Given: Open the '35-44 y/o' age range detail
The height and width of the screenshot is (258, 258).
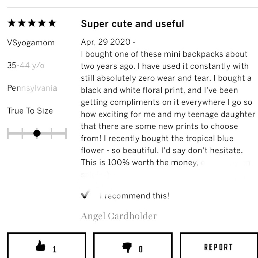Looking at the screenshot, I should (26, 65).
